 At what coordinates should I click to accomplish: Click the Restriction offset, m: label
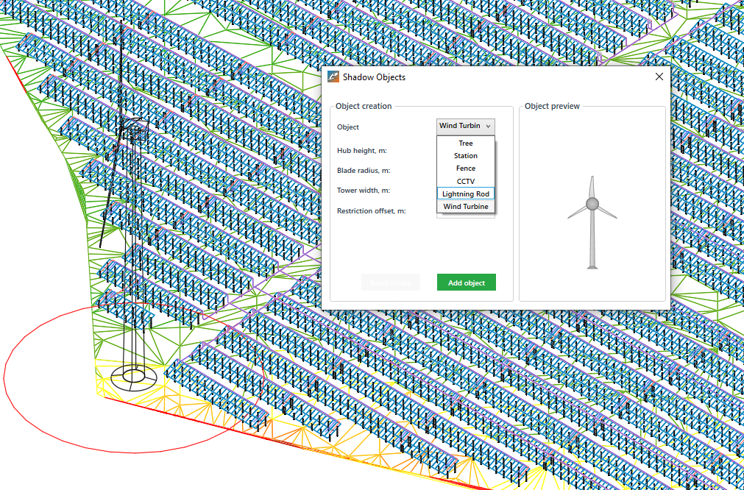pos(372,210)
